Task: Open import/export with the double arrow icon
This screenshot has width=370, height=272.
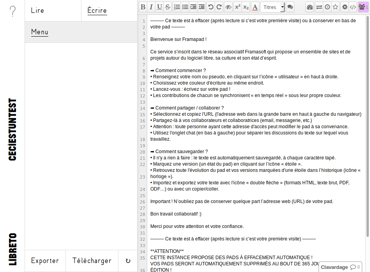Action: pyautogui.click(x=319, y=7)
